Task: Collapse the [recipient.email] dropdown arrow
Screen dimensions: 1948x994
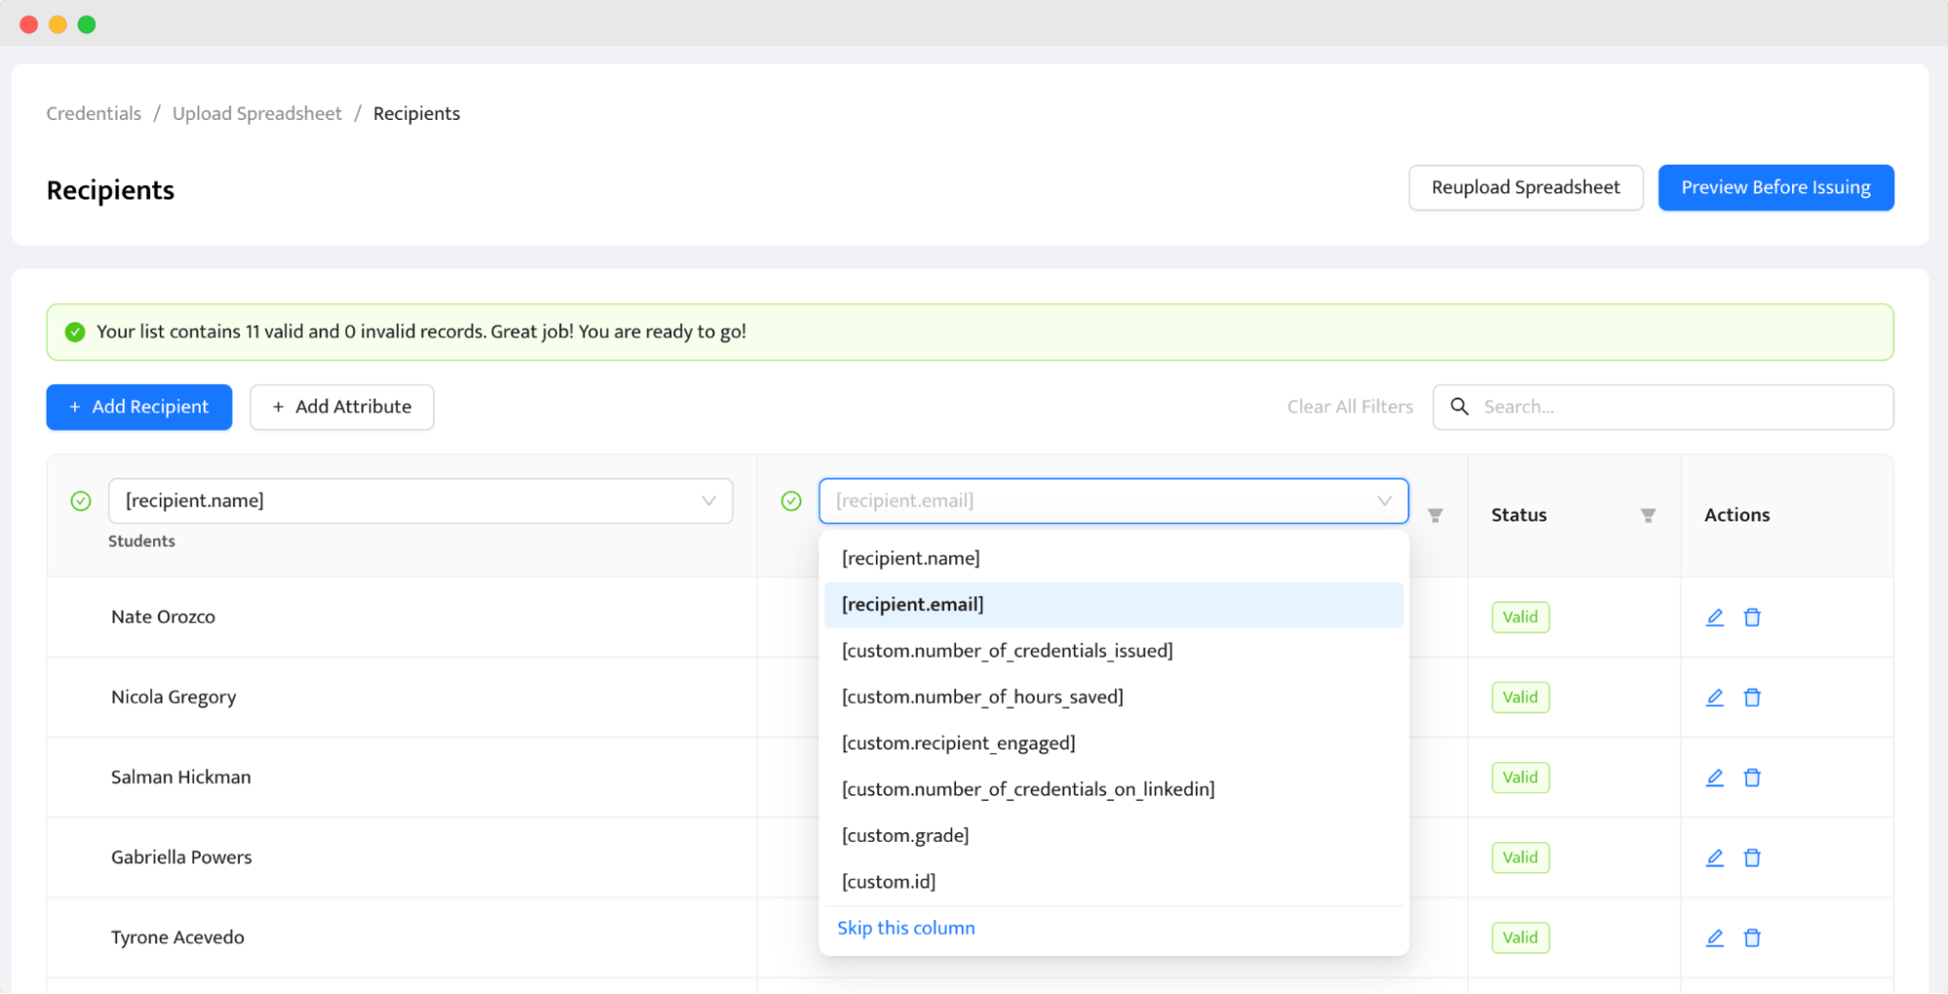Action: click(1384, 501)
